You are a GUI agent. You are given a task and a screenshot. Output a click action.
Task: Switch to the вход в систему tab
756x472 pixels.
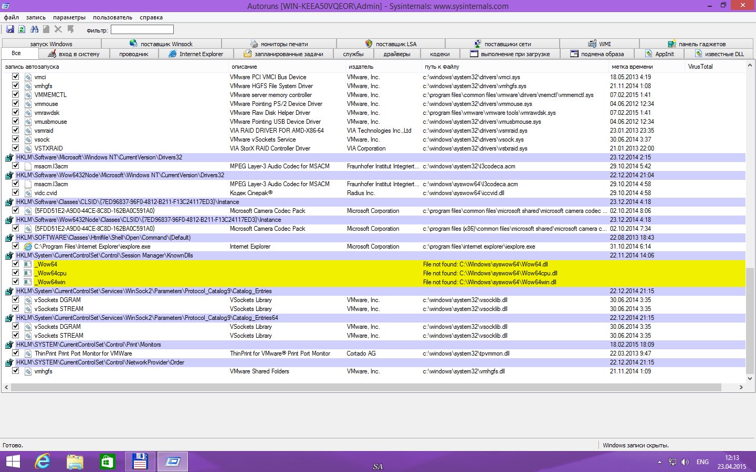[73, 54]
